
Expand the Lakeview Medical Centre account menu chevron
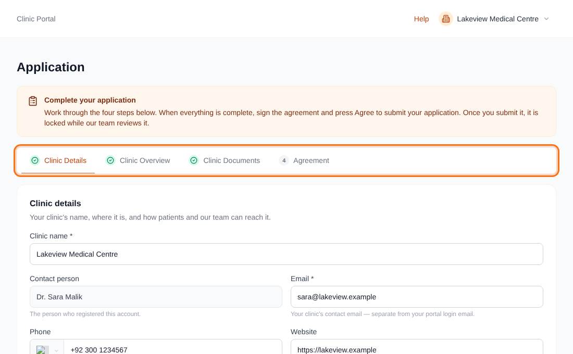tap(546, 19)
